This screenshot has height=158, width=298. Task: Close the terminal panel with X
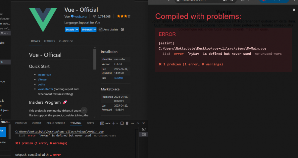point(144,123)
